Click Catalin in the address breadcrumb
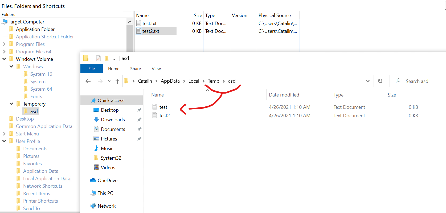The width and height of the screenshot is (446, 213). click(145, 81)
